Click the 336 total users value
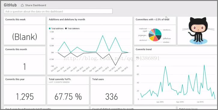The image size is (218, 110). 112,97
